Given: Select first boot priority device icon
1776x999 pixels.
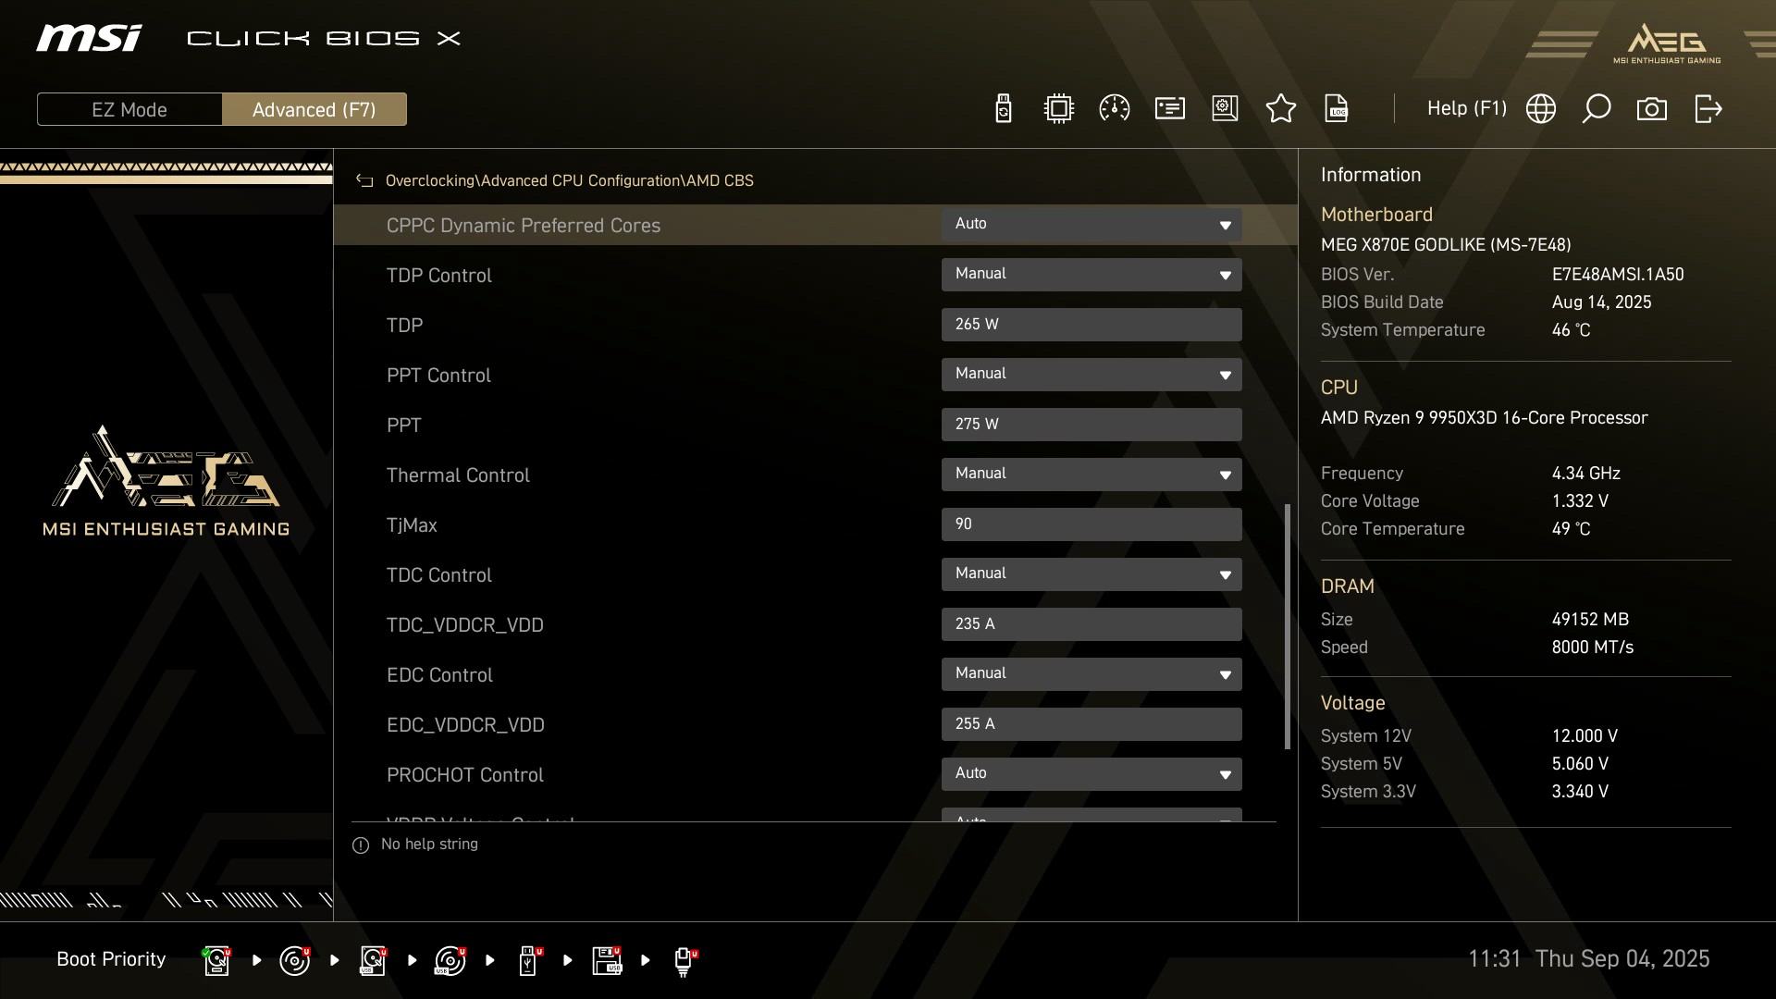Looking at the screenshot, I should (216, 960).
